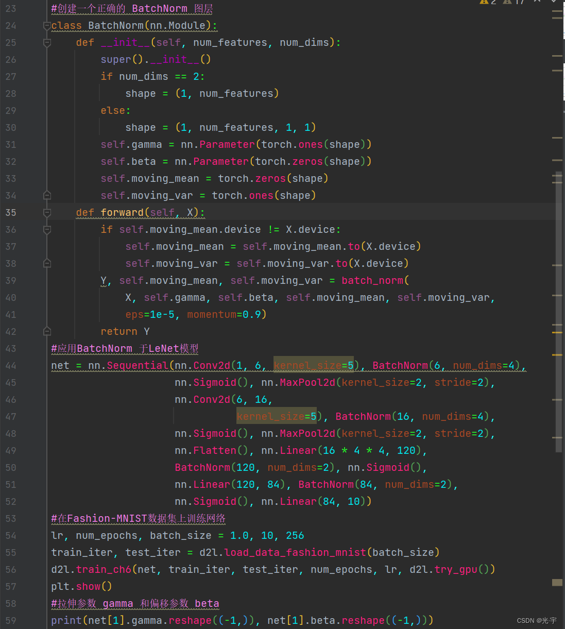Click the '#应用BatchNorm 于LeNet模型' comment
The height and width of the screenshot is (629, 565).
(x=125, y=349)
